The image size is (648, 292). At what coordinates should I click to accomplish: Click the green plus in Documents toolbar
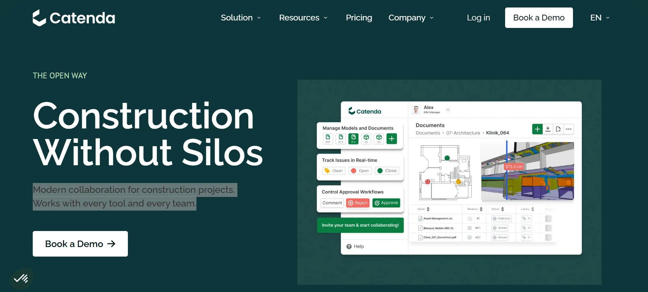click(537, 129)
